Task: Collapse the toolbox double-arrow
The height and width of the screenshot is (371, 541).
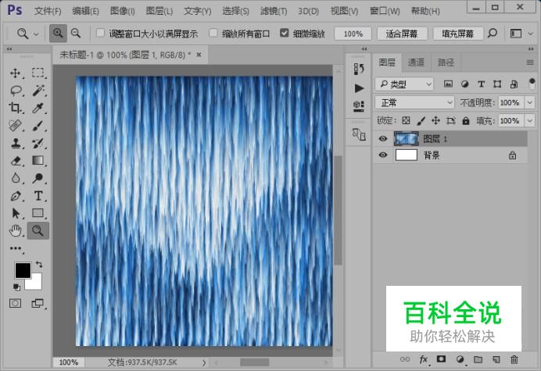Action: (x=9, y=49)
